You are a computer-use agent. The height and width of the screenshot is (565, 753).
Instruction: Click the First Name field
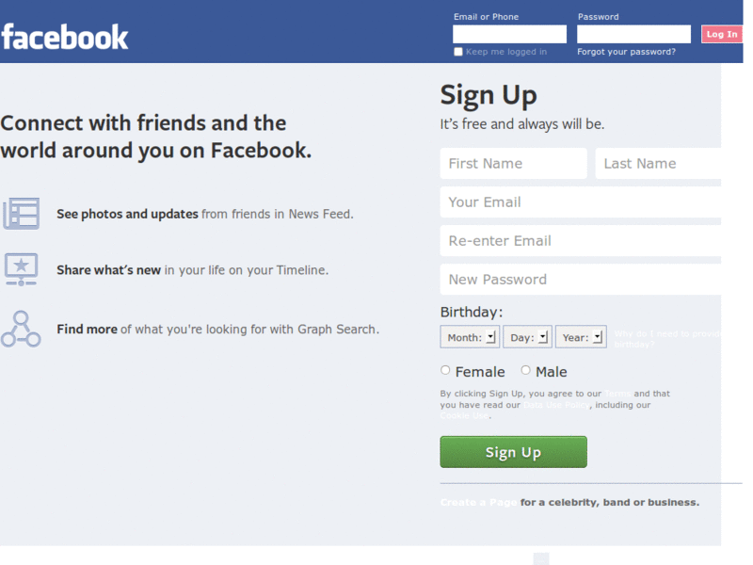[513, 163]
